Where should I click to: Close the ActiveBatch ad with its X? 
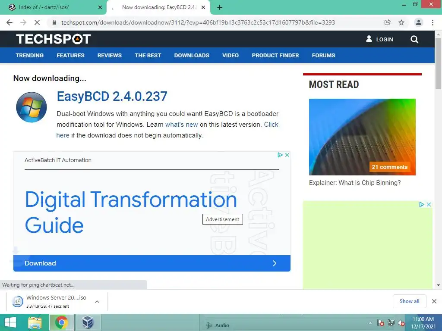287,155
